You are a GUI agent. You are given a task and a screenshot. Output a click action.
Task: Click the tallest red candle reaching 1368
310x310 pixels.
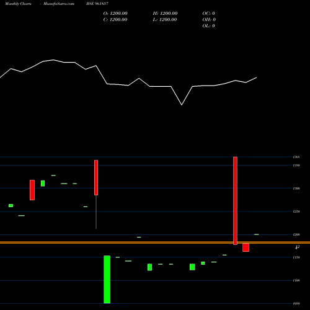[x=235, y=201]
